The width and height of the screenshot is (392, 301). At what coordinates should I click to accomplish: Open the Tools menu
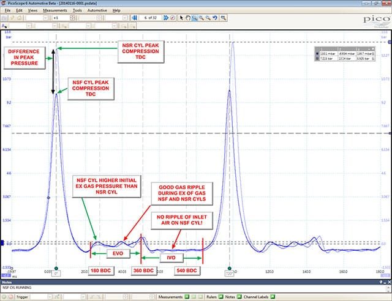[x=77, y=10]
